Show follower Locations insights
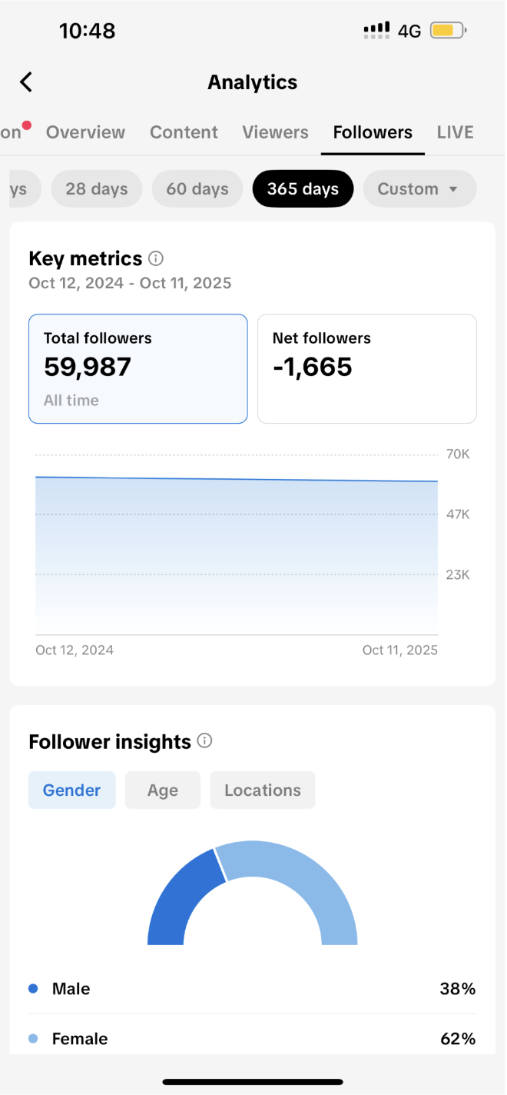This screenshot has height=1095, width=507. click(x=263, y=790)
